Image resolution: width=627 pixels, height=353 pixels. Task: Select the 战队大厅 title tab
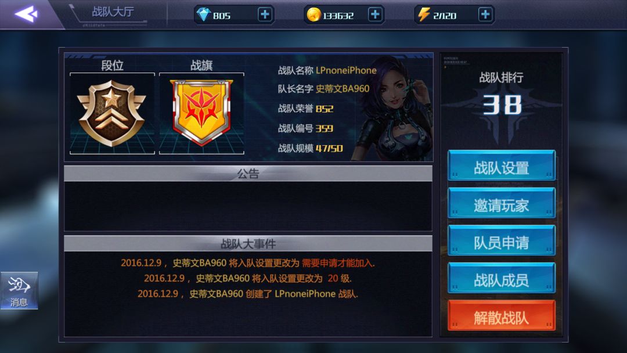coord(113,12)
